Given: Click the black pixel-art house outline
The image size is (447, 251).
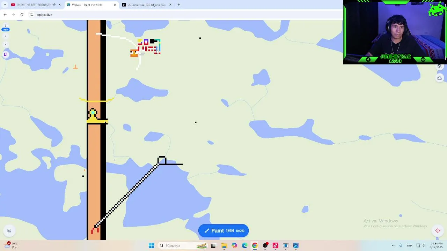Looking at the screenshot, I should (162, 160).
